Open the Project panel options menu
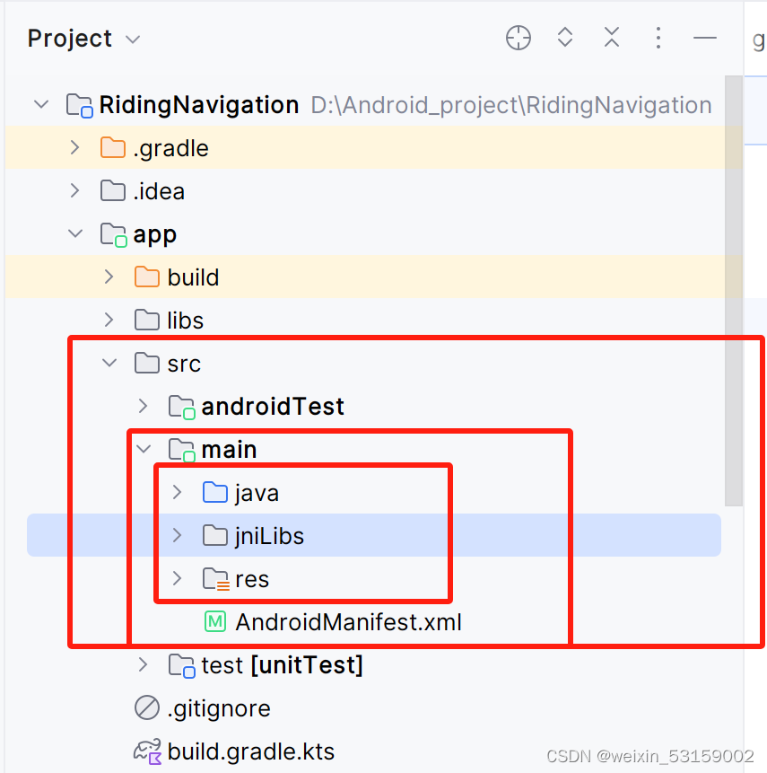 click(x=658, y=38)
